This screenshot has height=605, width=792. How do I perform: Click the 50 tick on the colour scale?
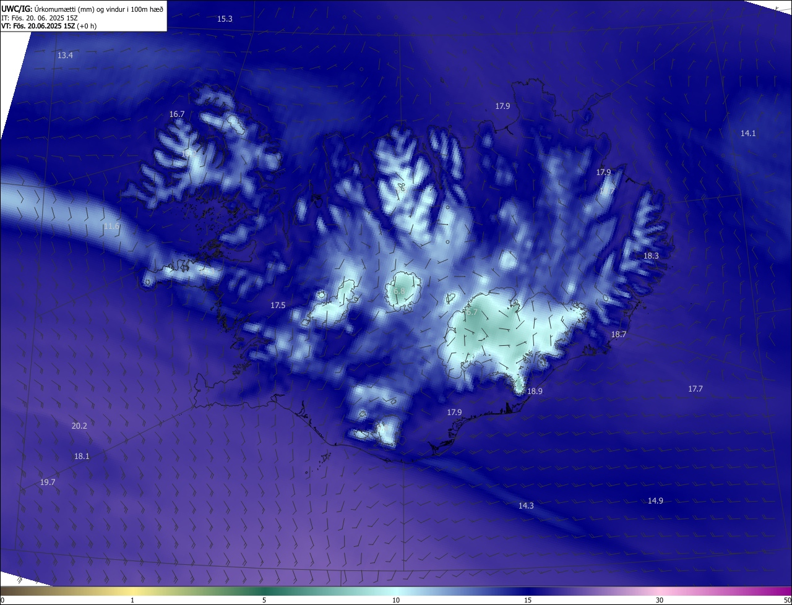tap(787, 600)
